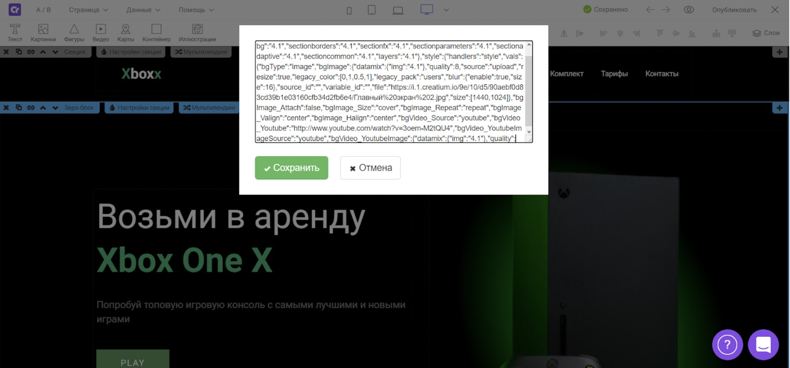
Task: Duplicate the Зеро-блок
Action: (x=19, y=108)
